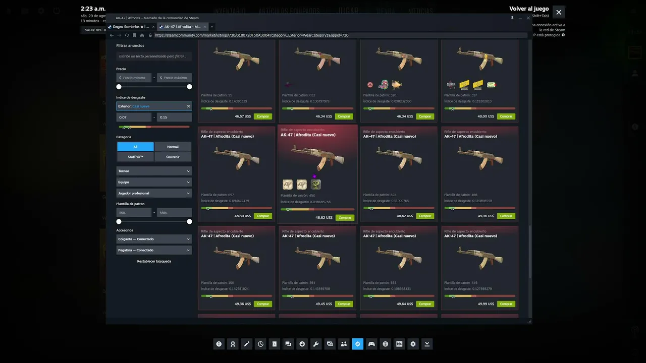Click the first sticker on the 48,62 US$ listing
Viewport: 646px width, 363px height.
click(x=288, y=185)
